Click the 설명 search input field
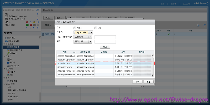 point(105,42)
